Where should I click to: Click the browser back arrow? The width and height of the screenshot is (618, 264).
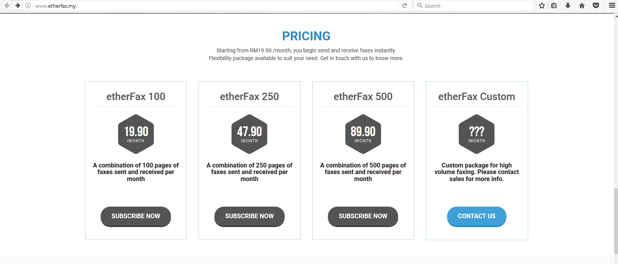coord(7,5)
